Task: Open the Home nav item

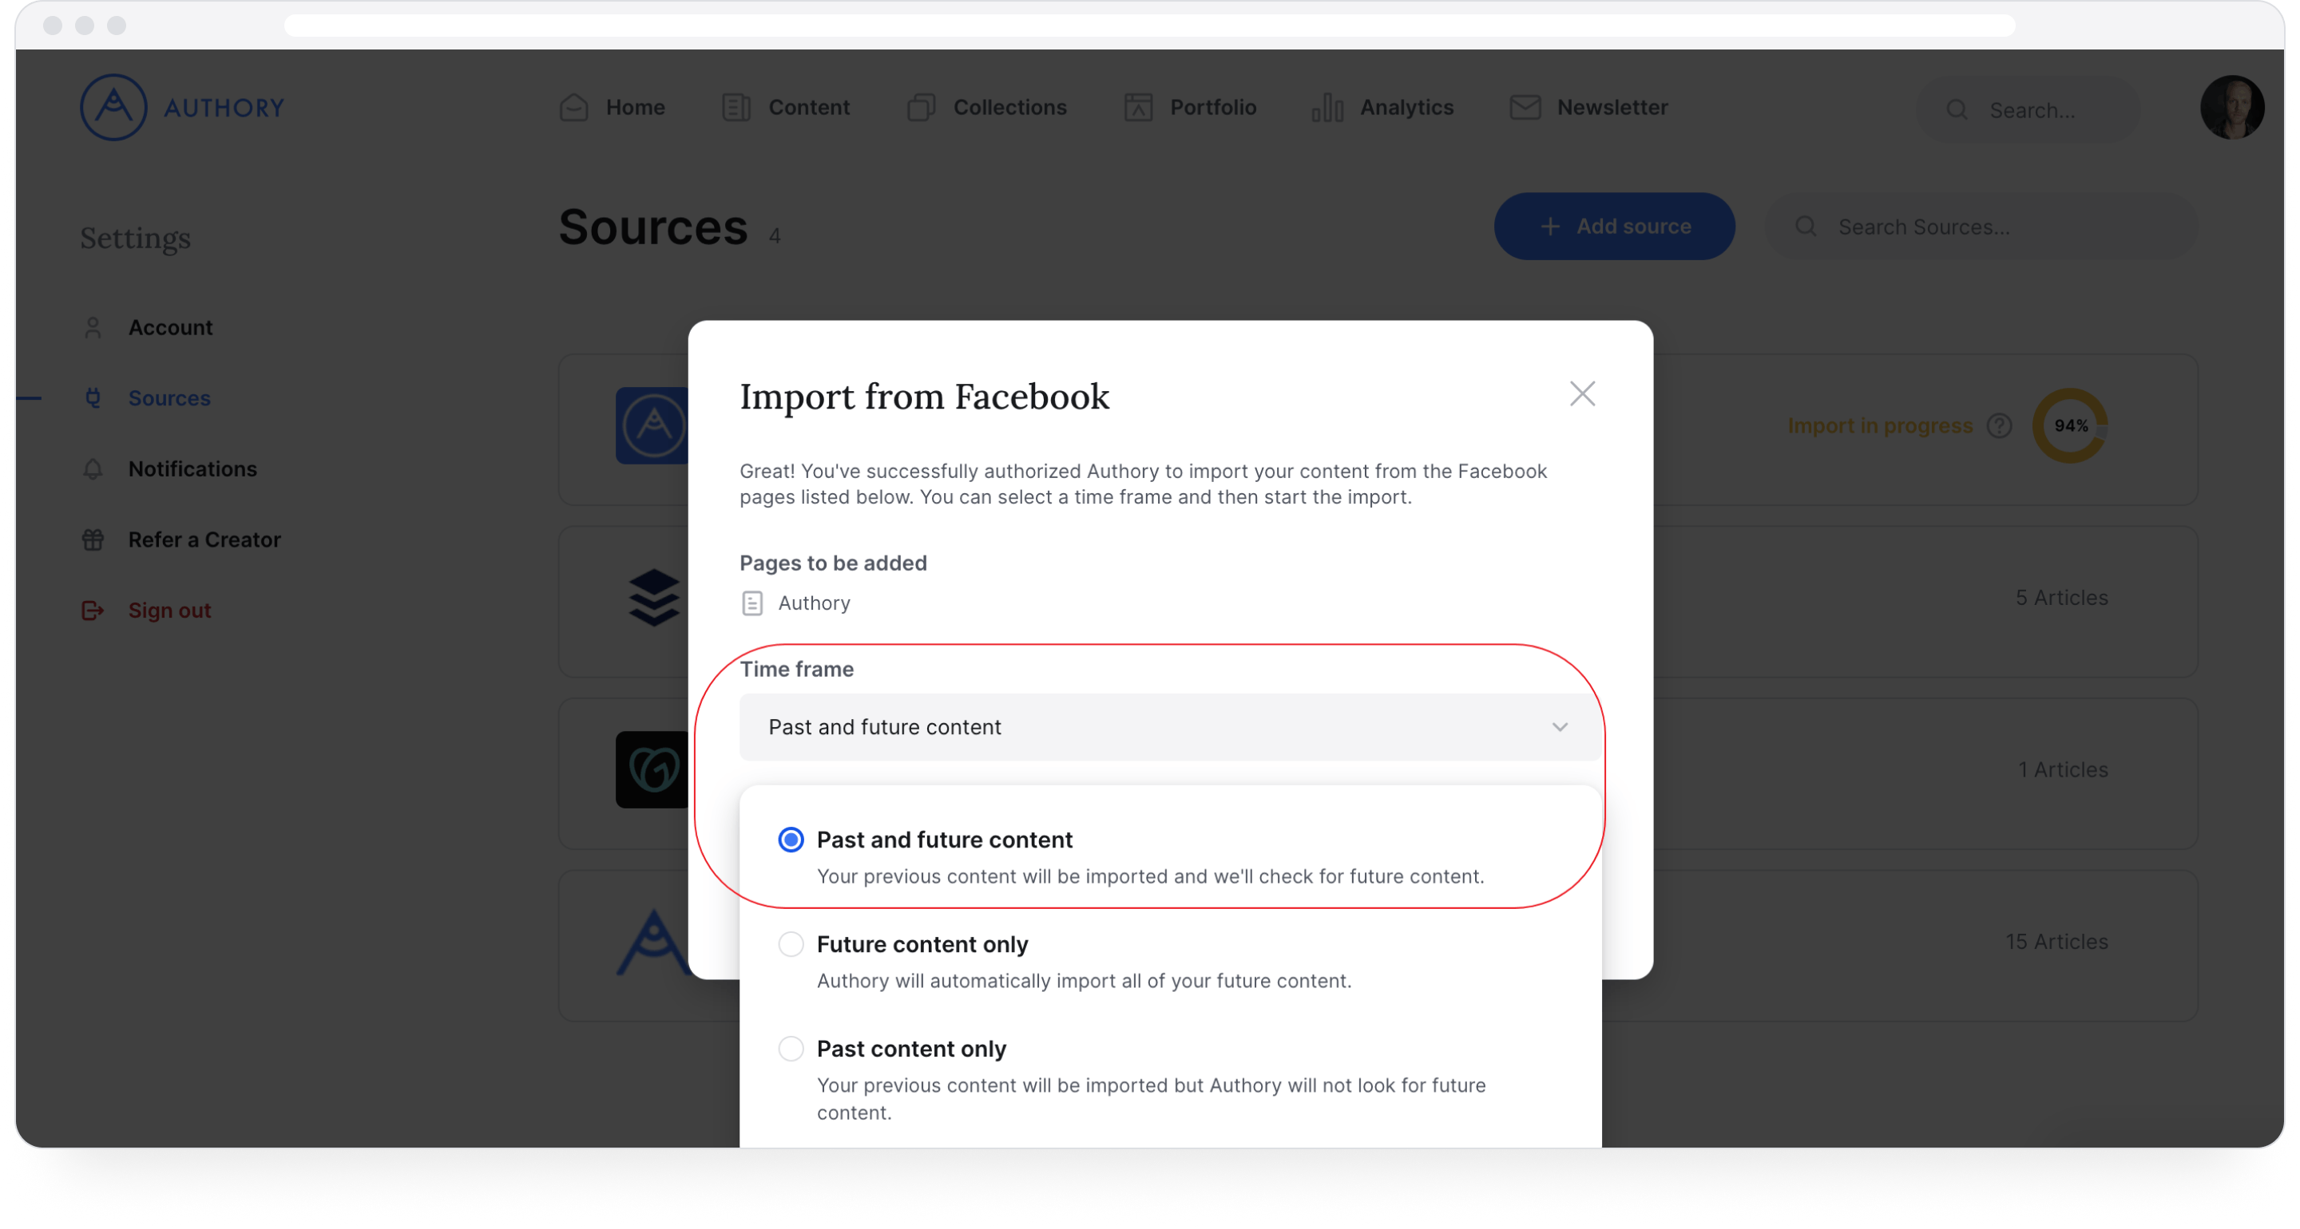Action: tap(612, 107)
